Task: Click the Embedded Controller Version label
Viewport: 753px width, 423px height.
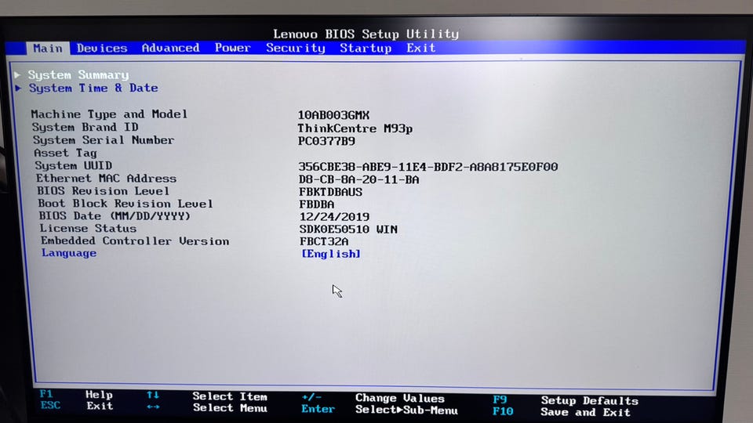Action: (x=135, y=240)
